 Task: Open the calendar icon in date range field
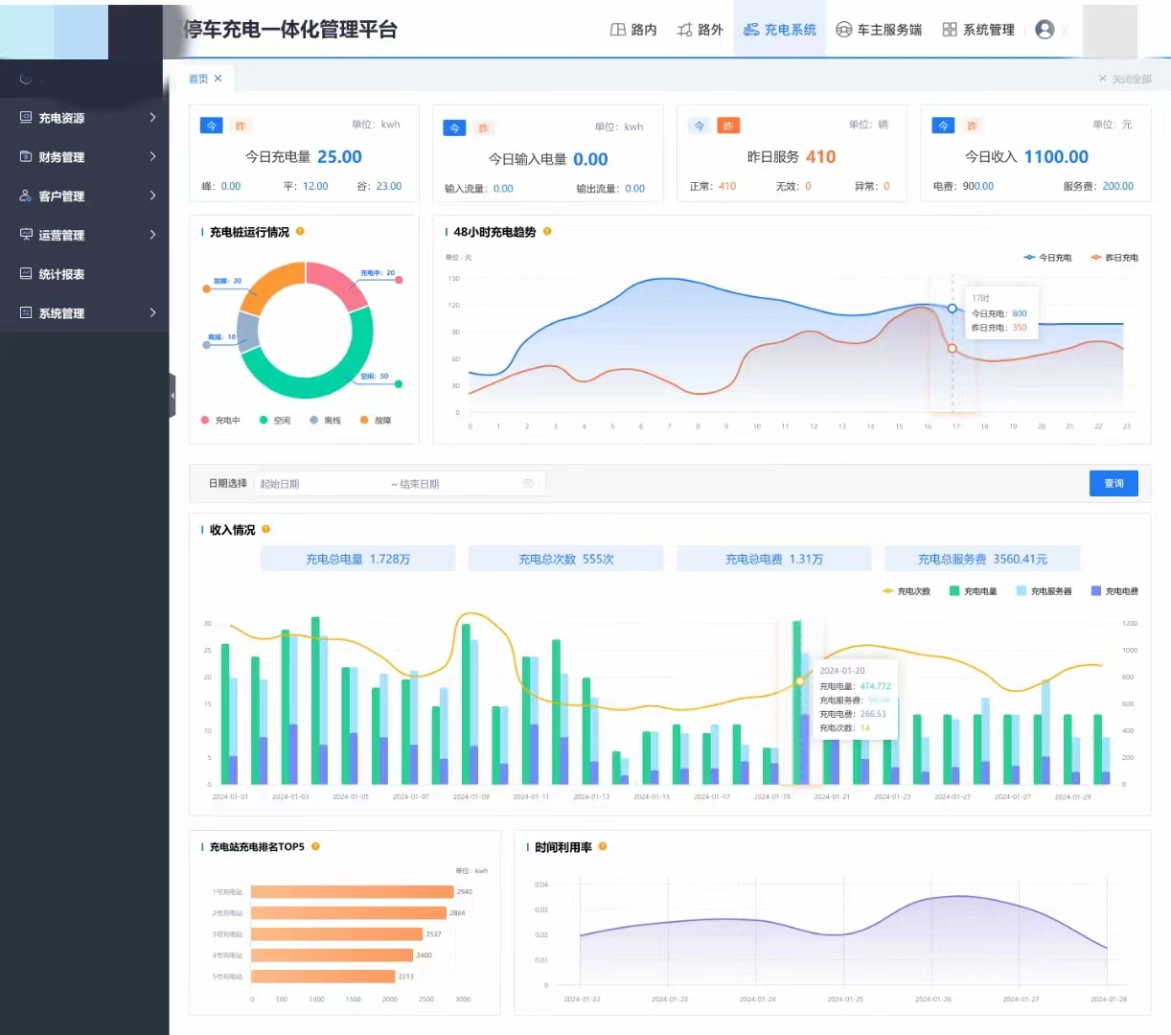coord(528,484)
